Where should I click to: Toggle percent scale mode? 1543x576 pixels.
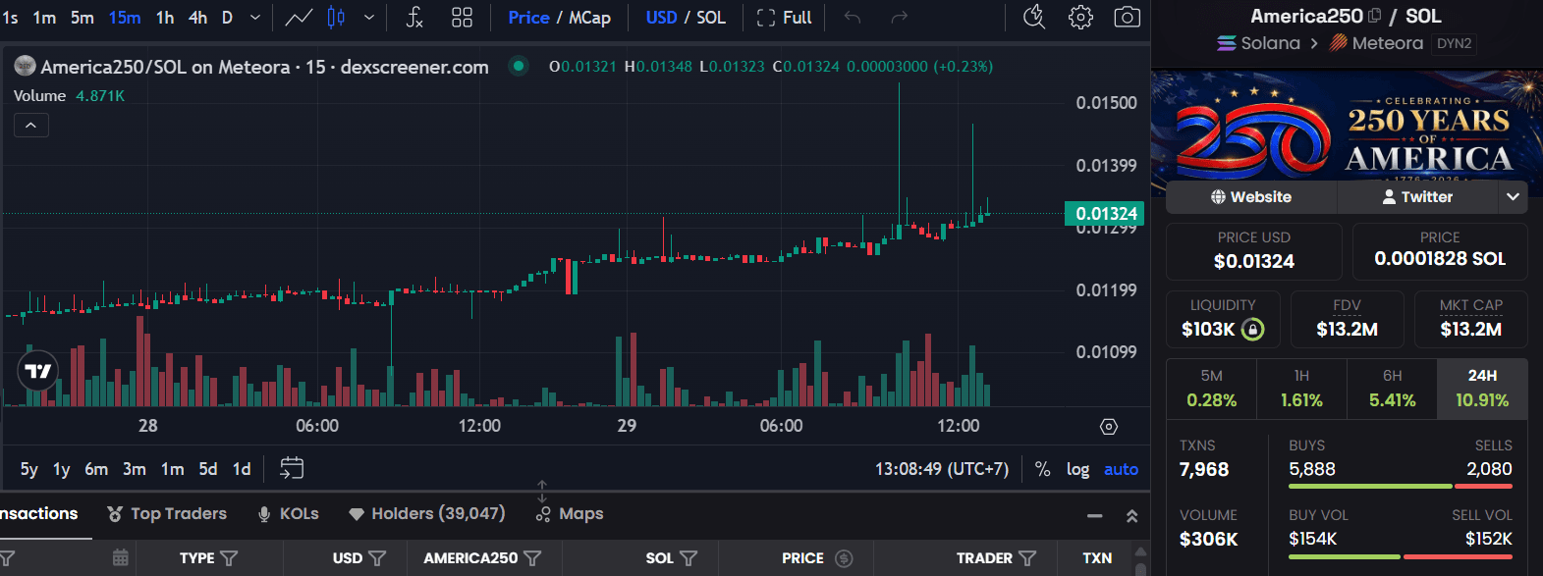point(1043,469)
